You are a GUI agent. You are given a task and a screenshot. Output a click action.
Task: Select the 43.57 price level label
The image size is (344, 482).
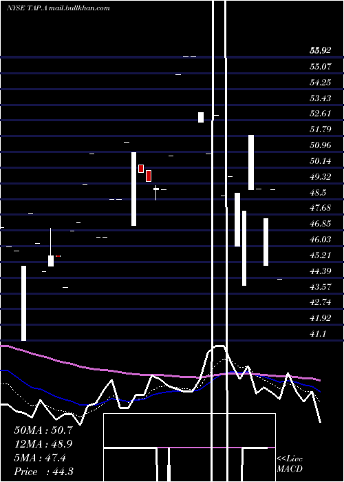coord(321,287)
